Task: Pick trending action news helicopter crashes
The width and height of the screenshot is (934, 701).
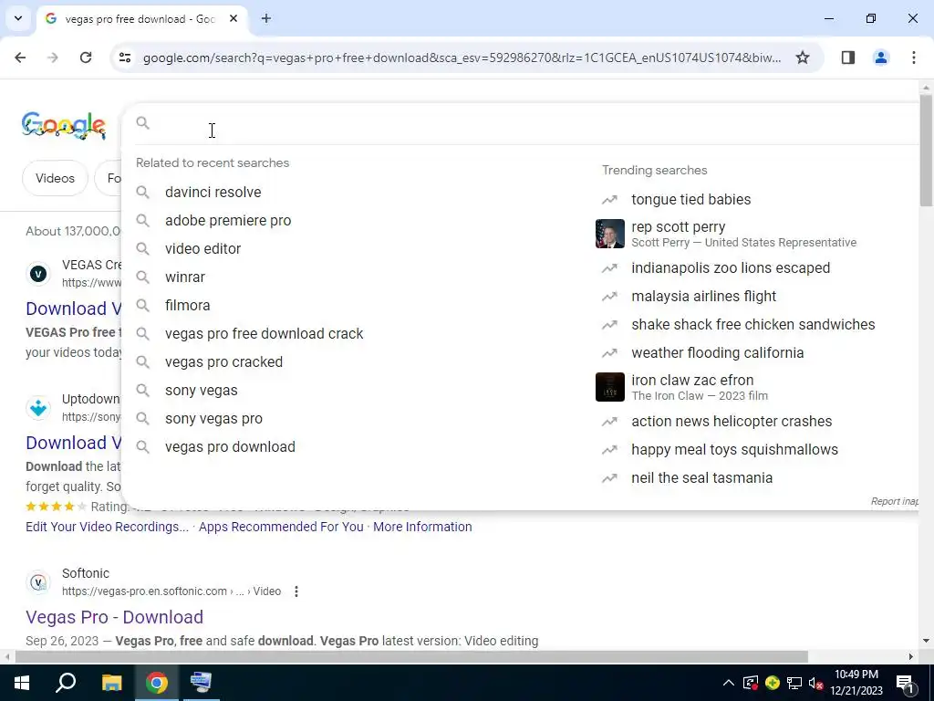Action: (x=732, y=422)
